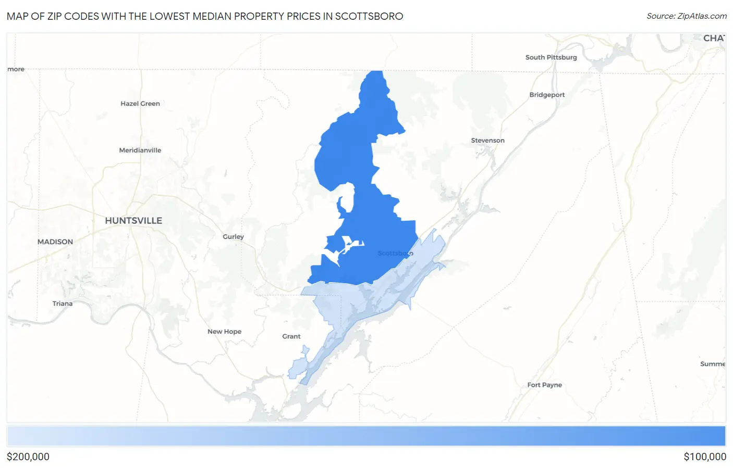Viewport: 733px width, 468px height.
Task: Click the Bridgeport map label
Action: click(x=547, y=95)
